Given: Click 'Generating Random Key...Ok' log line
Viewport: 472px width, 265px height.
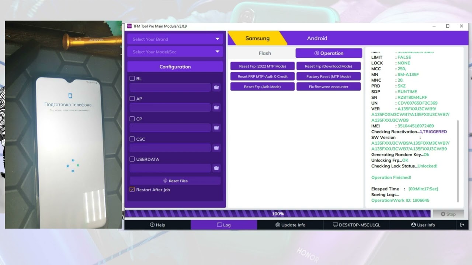Looking at the screenshot, I should coord(400,155).
